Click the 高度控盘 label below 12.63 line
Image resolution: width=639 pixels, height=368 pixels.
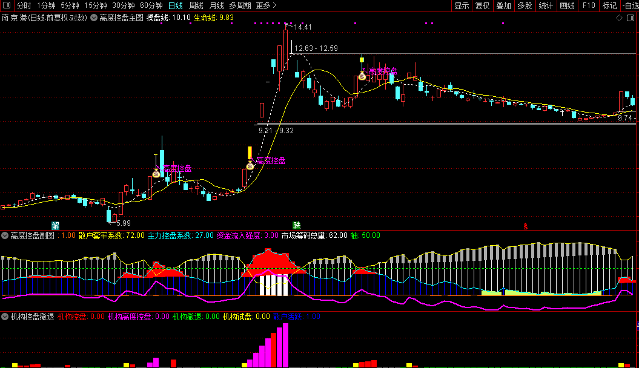tap(383, 71)
